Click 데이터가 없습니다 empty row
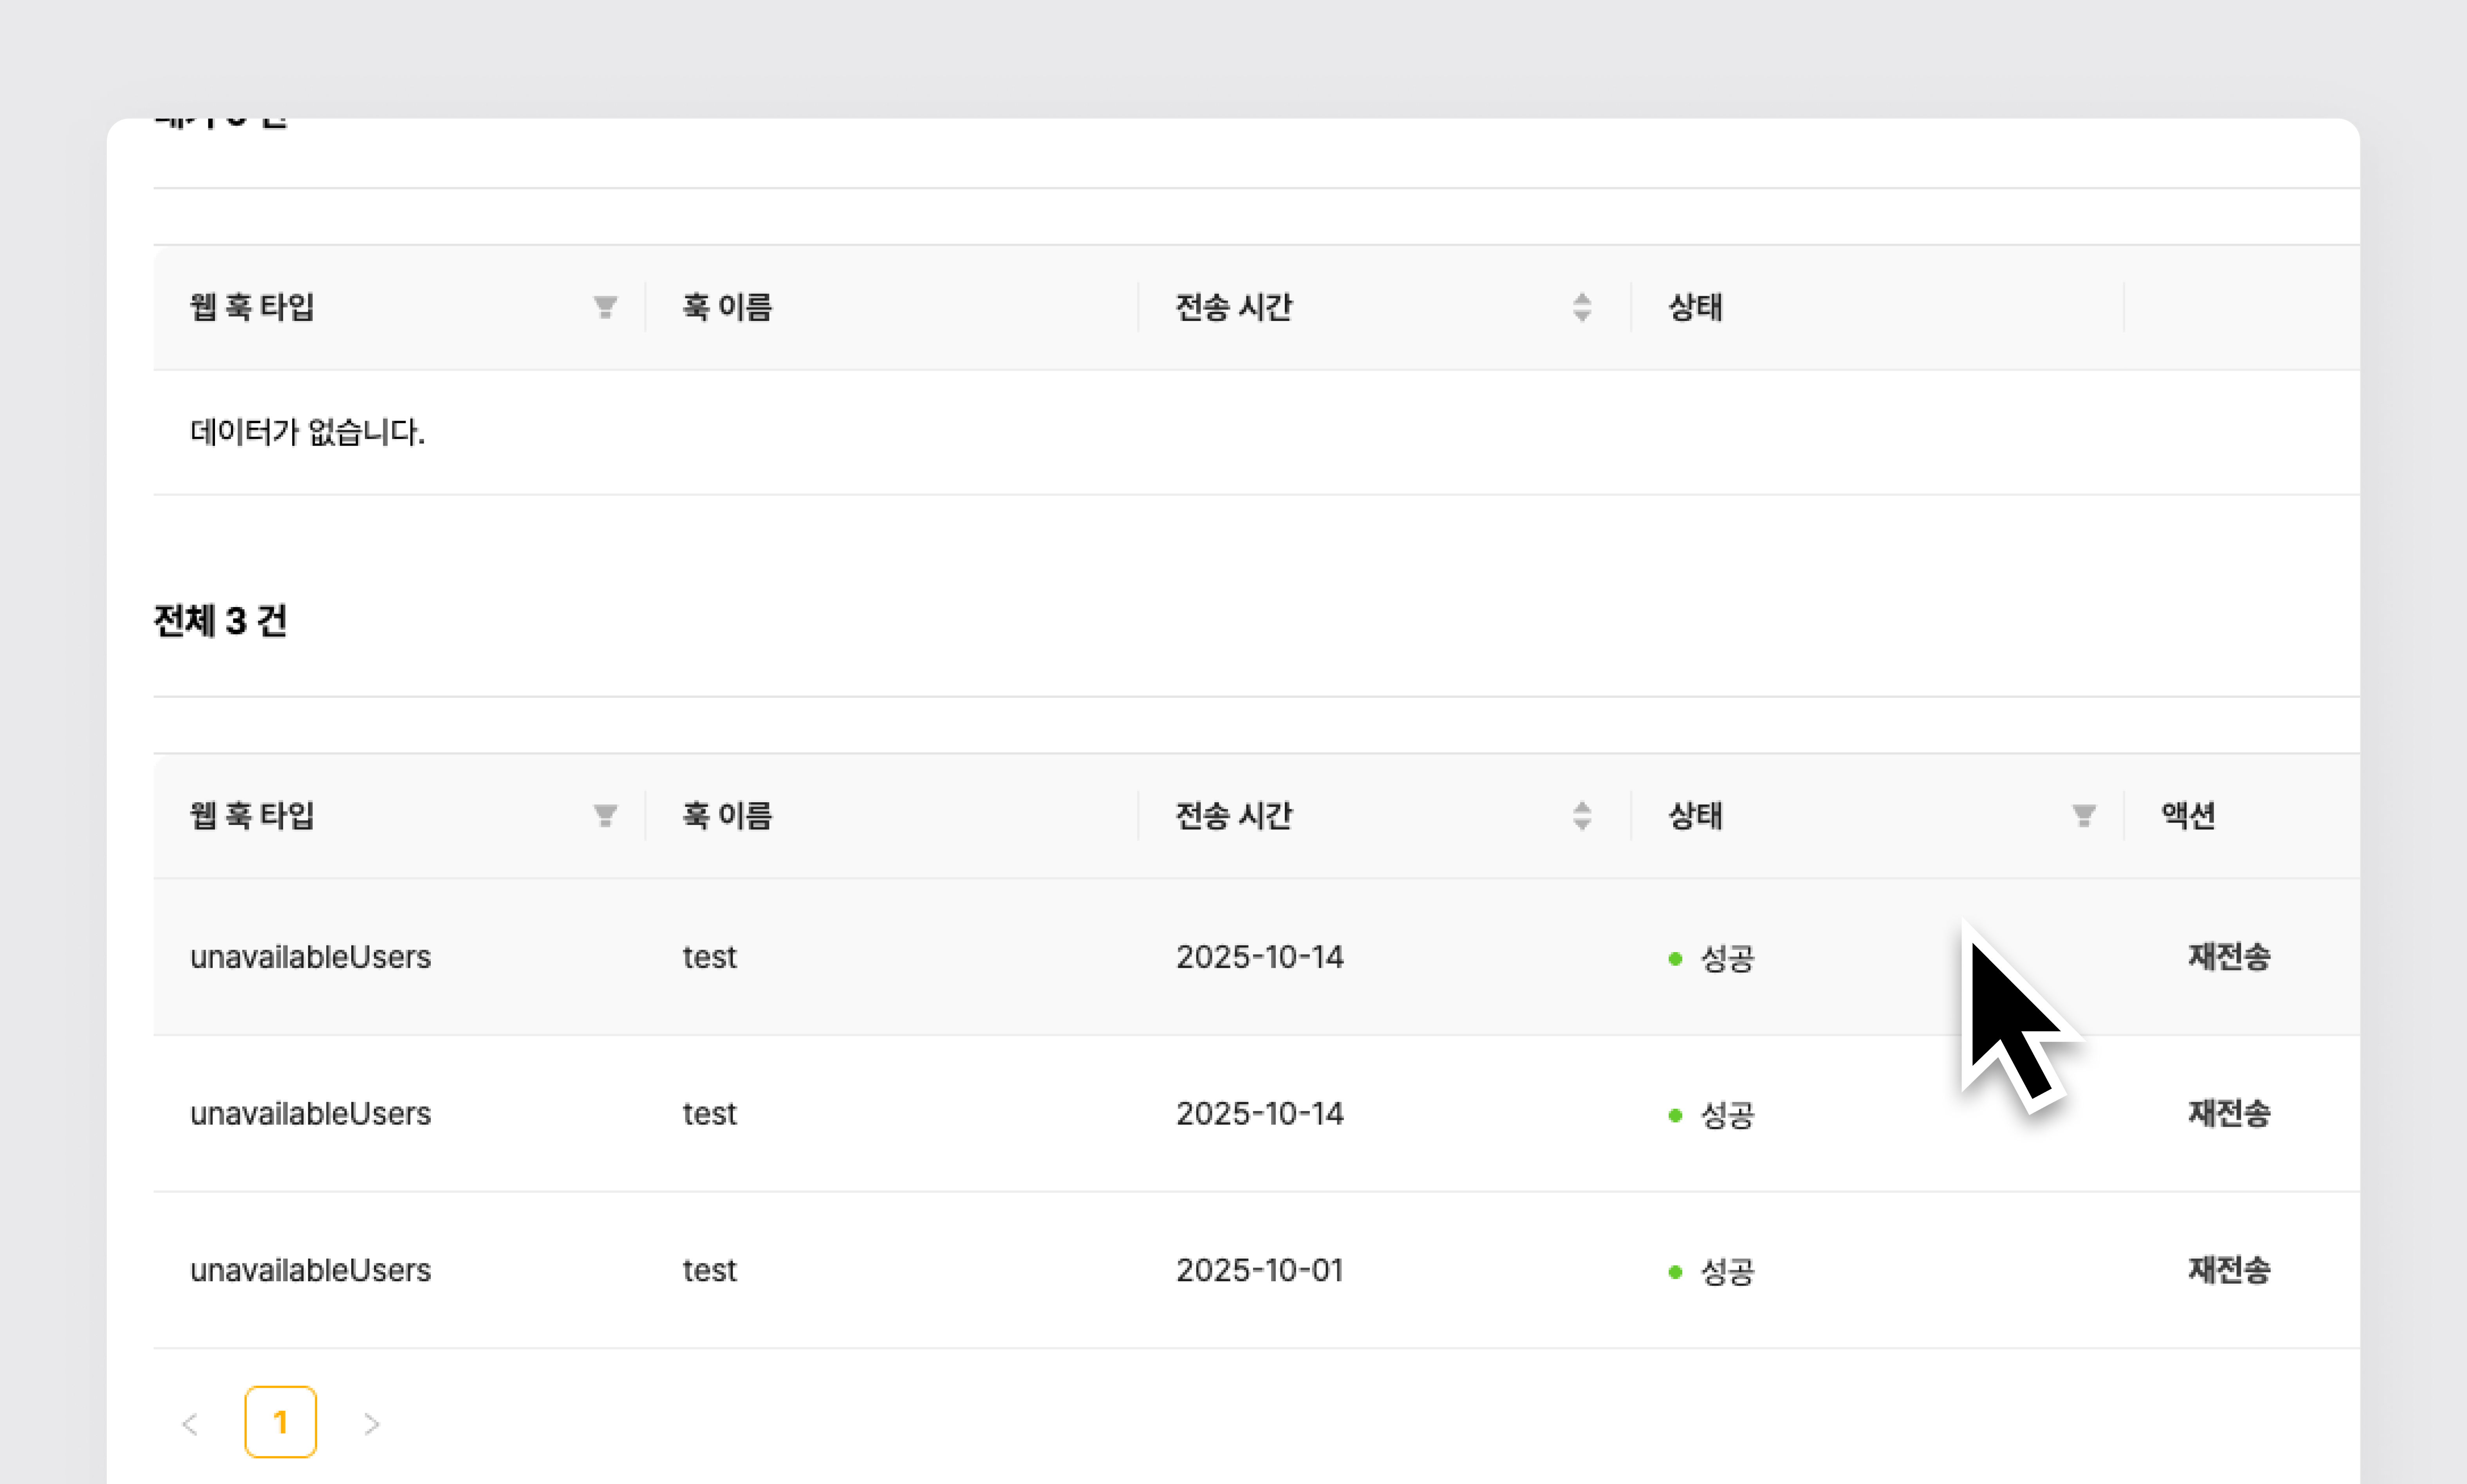The width and height of the screenshot is (2467, 1484). point(307,432)
